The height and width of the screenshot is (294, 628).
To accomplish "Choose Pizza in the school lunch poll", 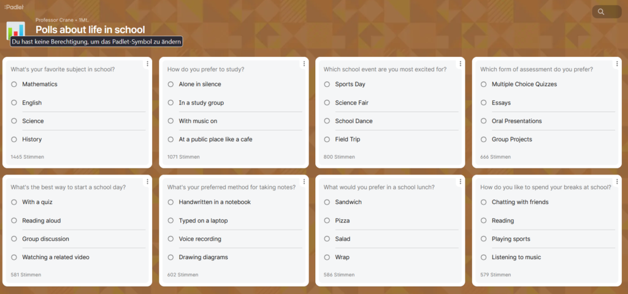I will (327, 221).
